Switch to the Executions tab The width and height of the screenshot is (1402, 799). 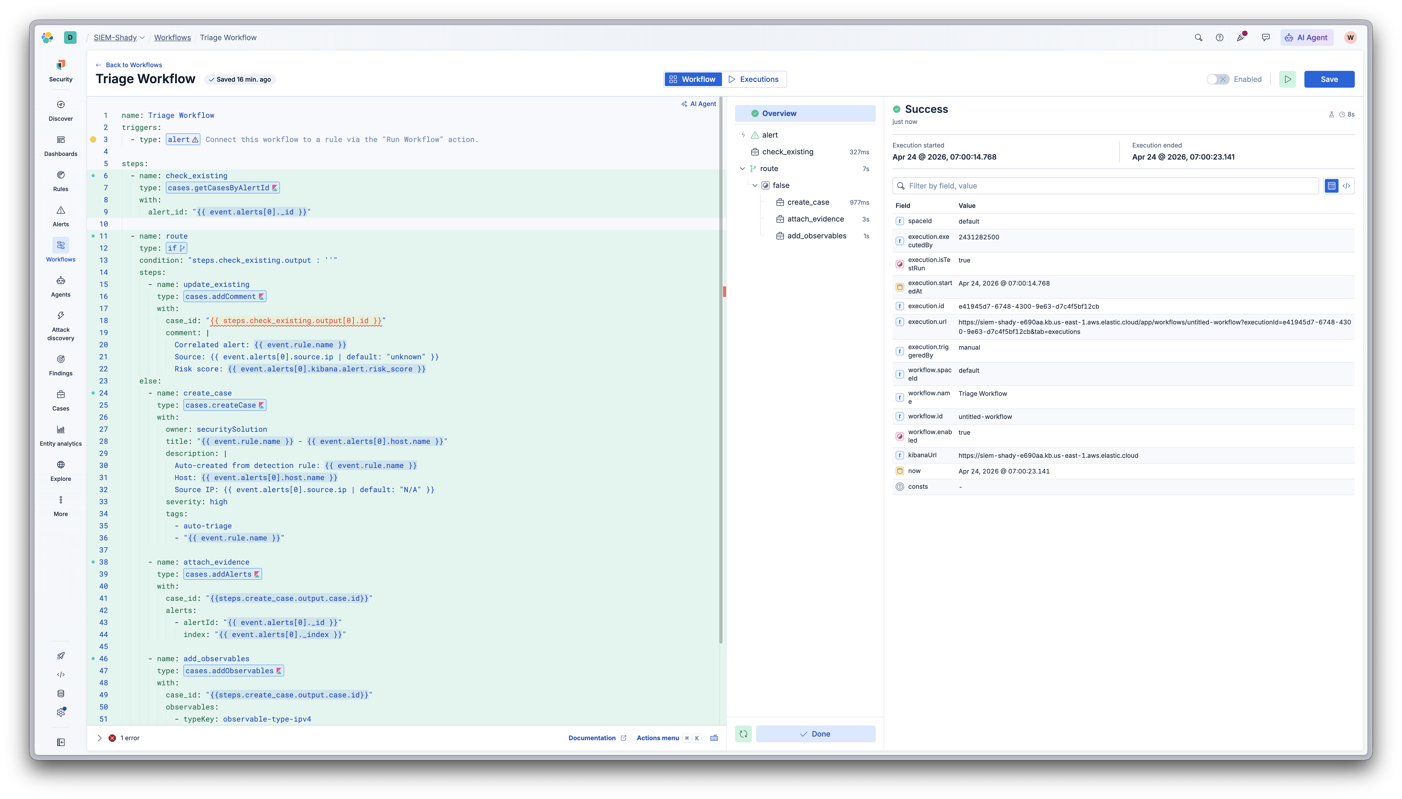click(x=753, y=79)
